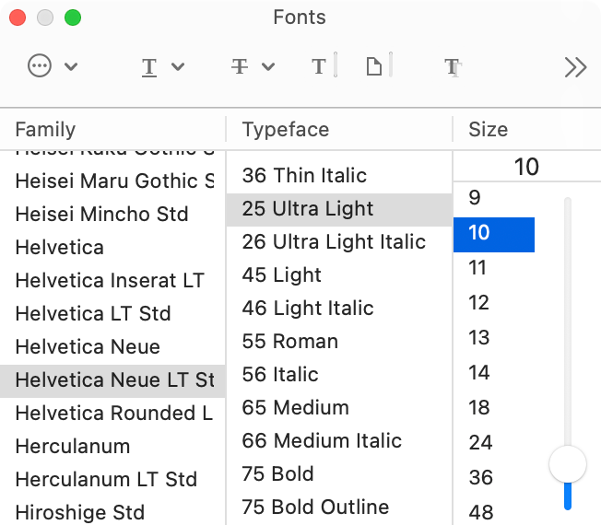
Task: Set font size to 48
Action: [x=494, y=512]
